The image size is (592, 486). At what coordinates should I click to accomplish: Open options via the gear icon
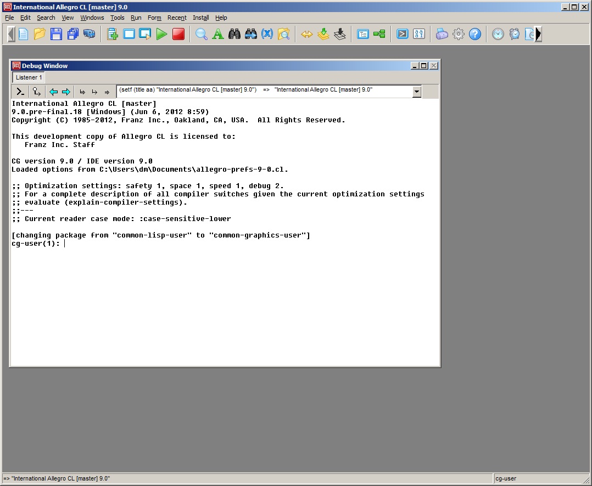click(x=459, y=34)
